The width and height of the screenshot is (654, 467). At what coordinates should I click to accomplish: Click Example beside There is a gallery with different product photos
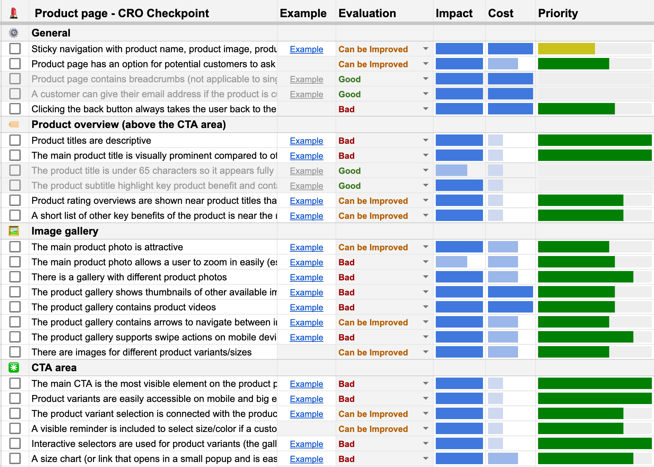click(x=306, y=277)
